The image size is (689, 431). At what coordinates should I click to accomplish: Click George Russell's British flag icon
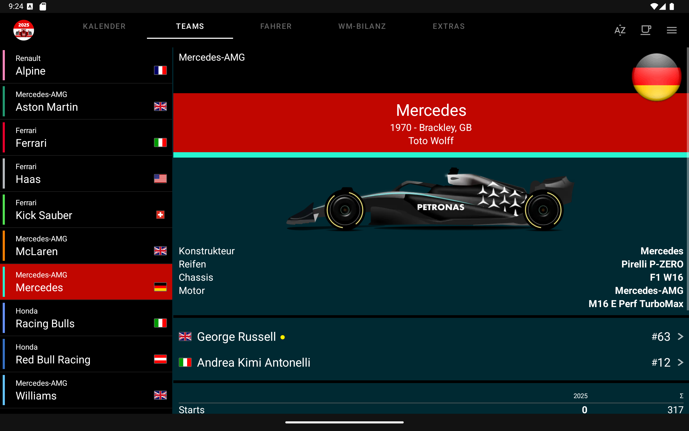pyautogui.click(x=185, y=337)
